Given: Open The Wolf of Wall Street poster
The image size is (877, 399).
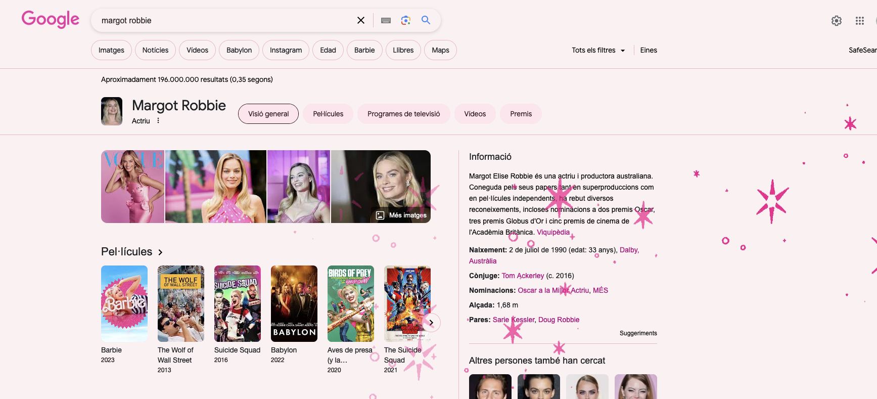Looking at the screenshot, I should [181, 303].
